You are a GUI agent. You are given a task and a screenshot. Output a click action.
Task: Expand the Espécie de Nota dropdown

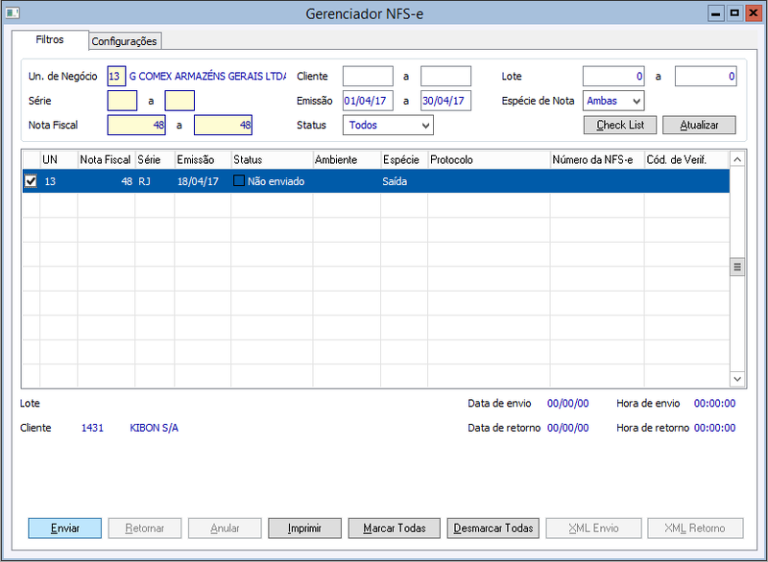613,101
